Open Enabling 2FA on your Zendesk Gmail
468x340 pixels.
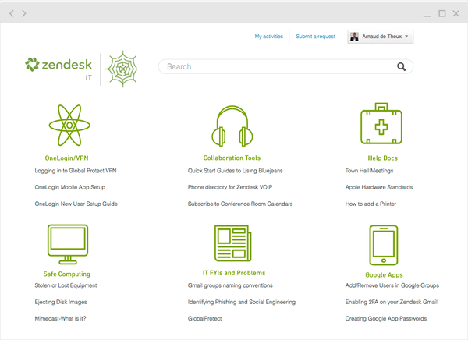pos(391,302)
